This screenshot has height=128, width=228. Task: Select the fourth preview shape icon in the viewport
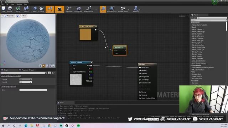pos(50,66)
